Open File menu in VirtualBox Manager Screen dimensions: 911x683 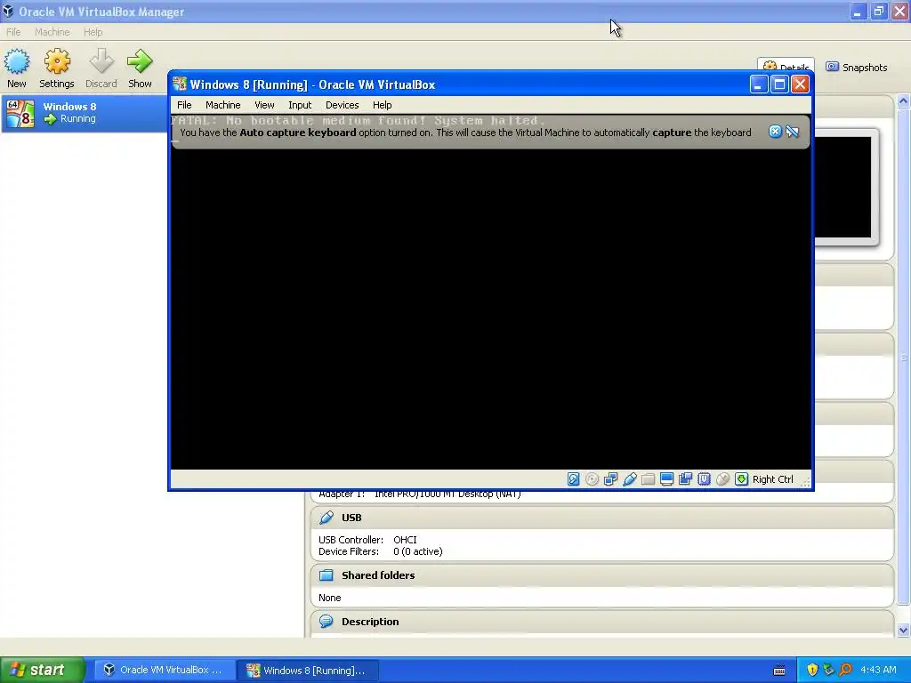[x=13, y=32]
